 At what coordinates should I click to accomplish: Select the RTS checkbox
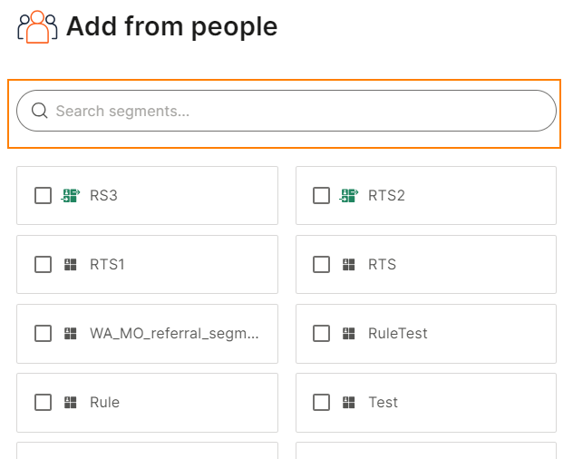pyautogui.click(x=321, y=265)
